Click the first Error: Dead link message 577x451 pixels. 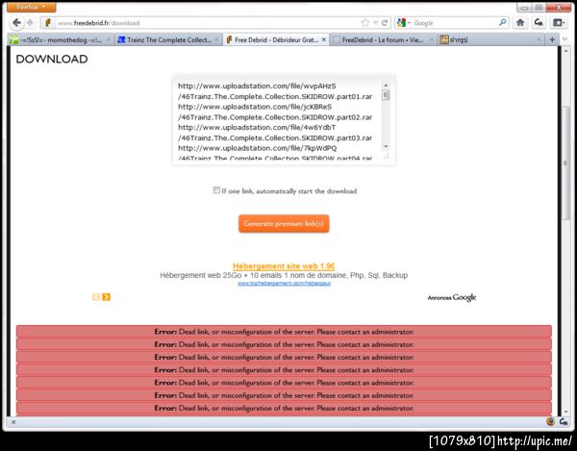coord(284,332)
